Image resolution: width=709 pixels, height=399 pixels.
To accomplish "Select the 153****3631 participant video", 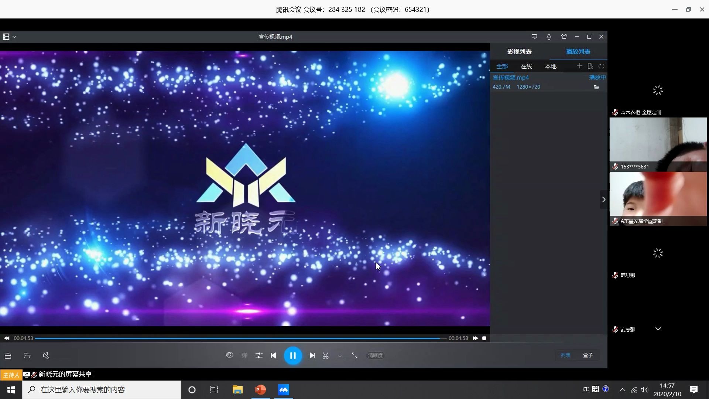I will pyautogui.click(x=658, y=144).
